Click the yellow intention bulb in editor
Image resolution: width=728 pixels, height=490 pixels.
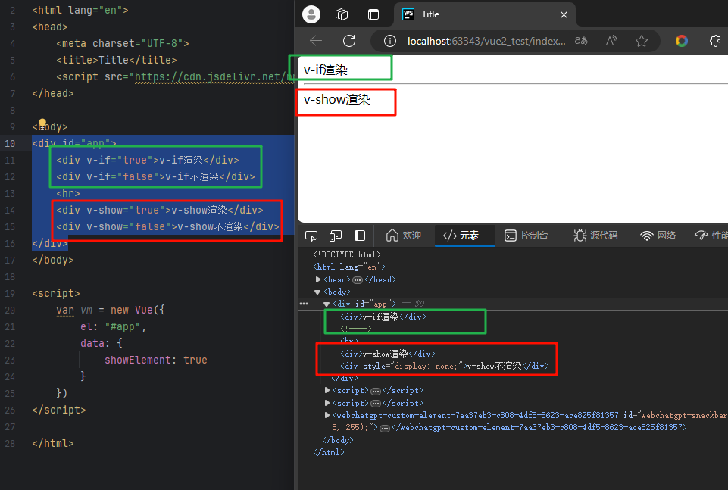point(42,123)
